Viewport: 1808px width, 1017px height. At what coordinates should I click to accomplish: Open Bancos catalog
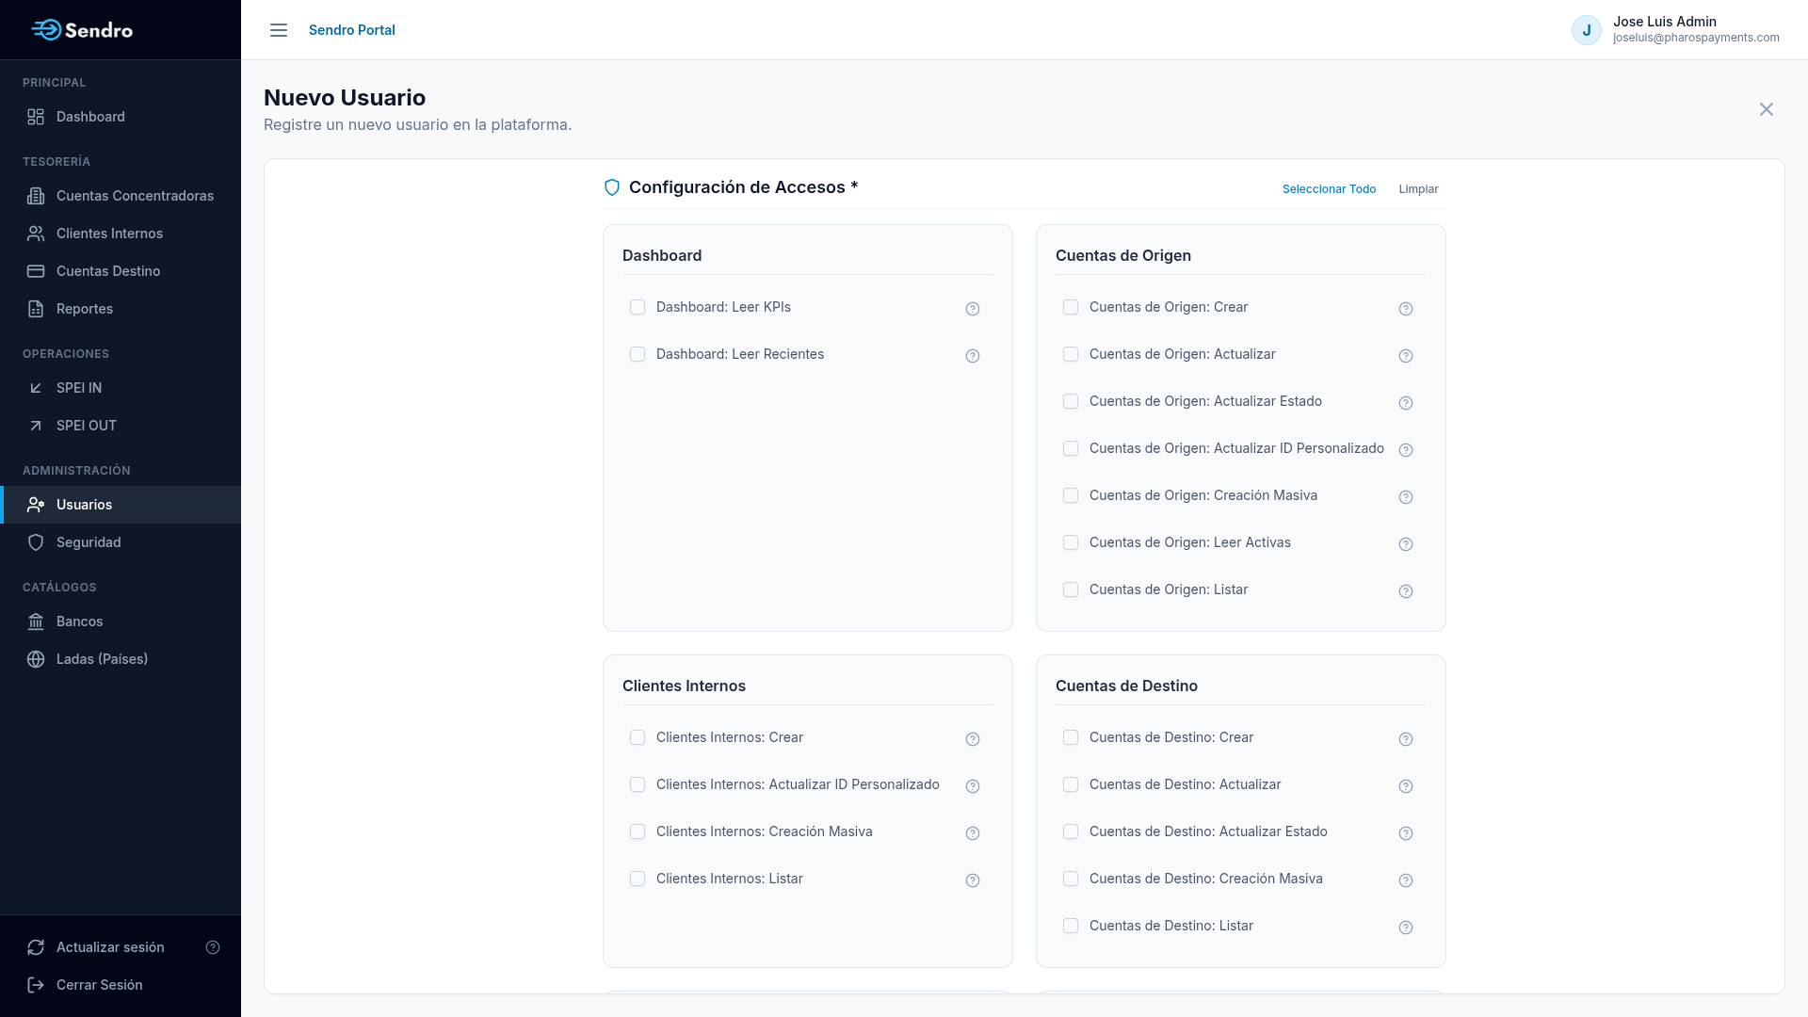coord(121,621)
